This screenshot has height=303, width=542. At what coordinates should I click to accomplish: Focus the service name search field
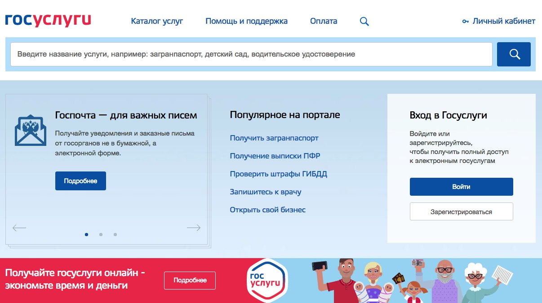click(x=251, y=54)
